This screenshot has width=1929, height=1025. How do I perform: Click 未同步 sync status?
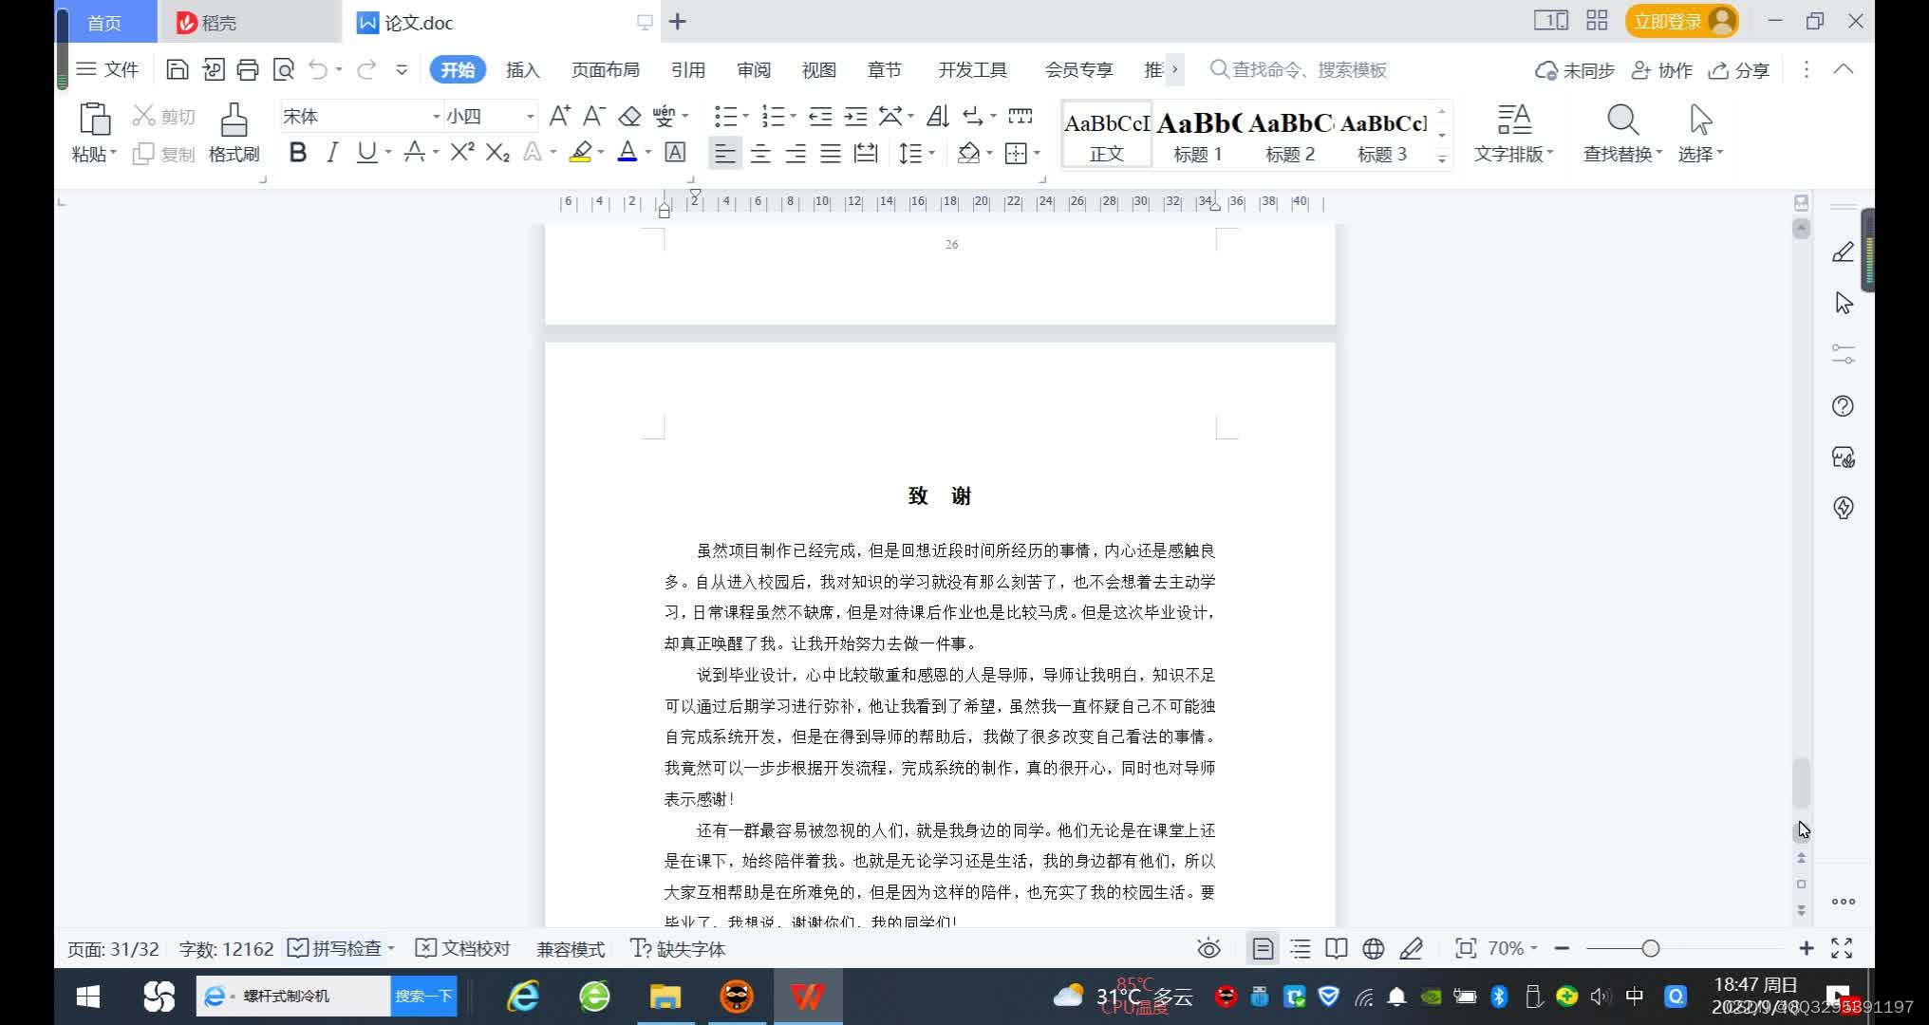coord(1575,70)
